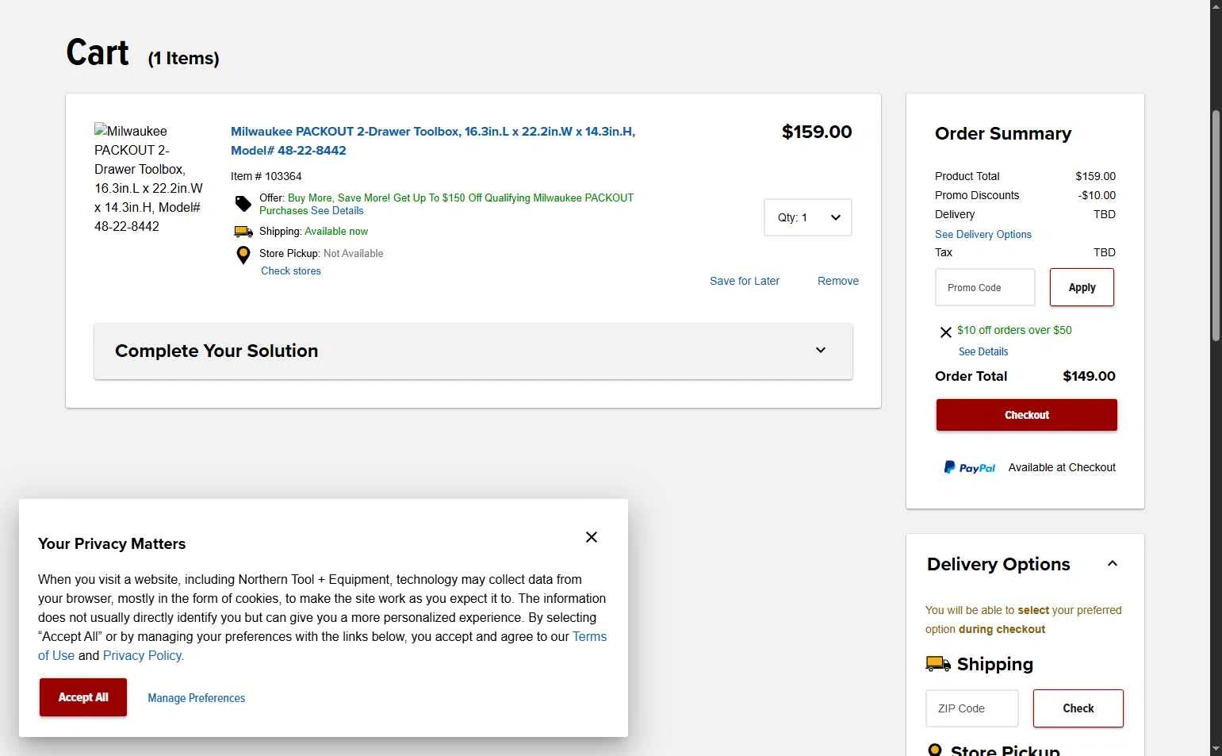The height and width of the screenshot is (756, 1222).
Task: Open the Qty: 1 dropdown
Action: click(807, 217)
